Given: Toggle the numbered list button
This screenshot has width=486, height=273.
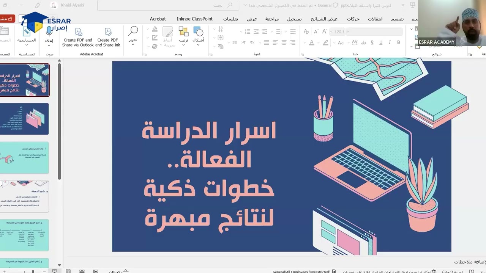Looking at the screenshot, I should 280,32.
